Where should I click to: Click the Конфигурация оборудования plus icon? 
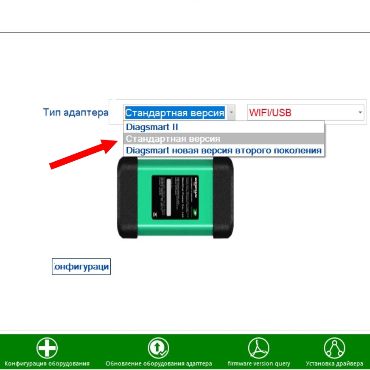coord(47,348)
